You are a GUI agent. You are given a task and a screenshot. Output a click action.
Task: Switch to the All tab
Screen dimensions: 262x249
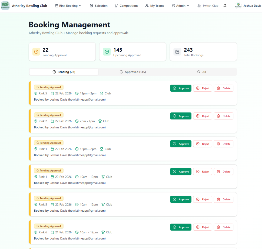click(202, 72)
